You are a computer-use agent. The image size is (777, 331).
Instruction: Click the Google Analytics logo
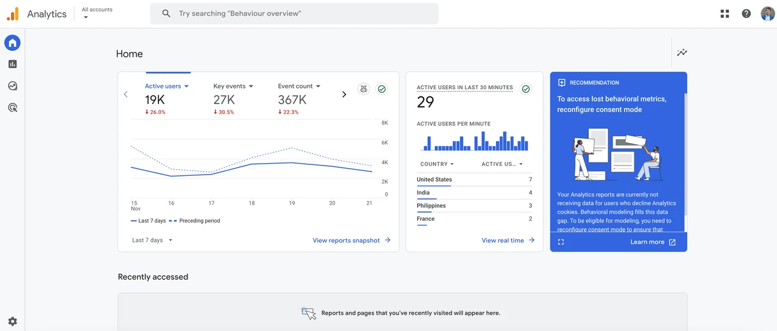click(x=13, y=13)
